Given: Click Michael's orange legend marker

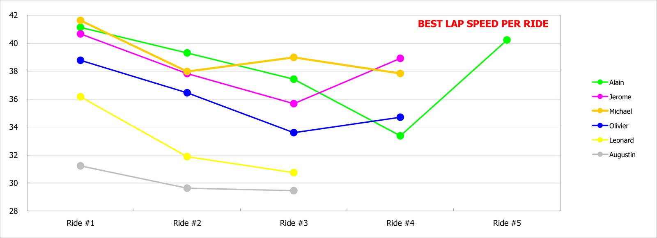Looking at the screenshot, I should pos(600,111).
